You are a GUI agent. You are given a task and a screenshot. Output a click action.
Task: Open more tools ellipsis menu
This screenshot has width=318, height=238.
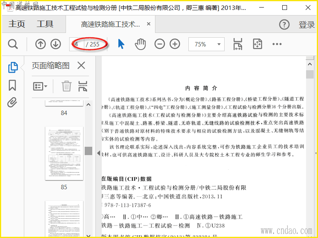coord(277,44)
